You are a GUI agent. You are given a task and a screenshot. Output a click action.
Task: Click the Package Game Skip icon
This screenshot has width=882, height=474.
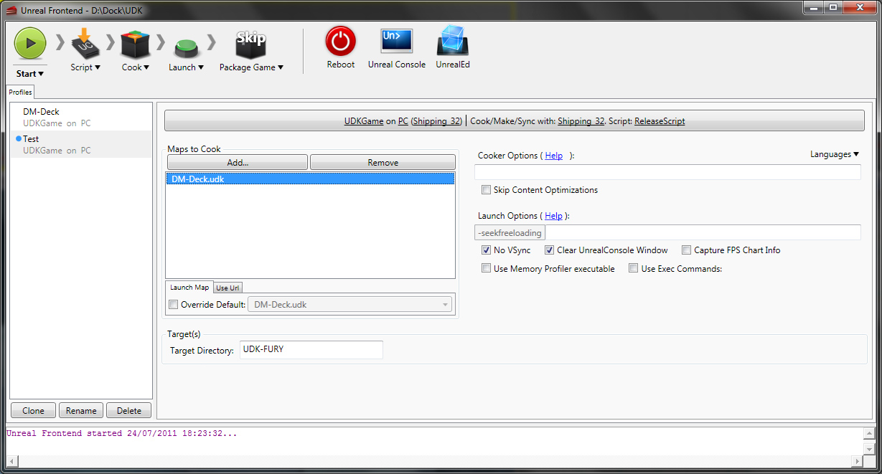(x=250, y=44)
